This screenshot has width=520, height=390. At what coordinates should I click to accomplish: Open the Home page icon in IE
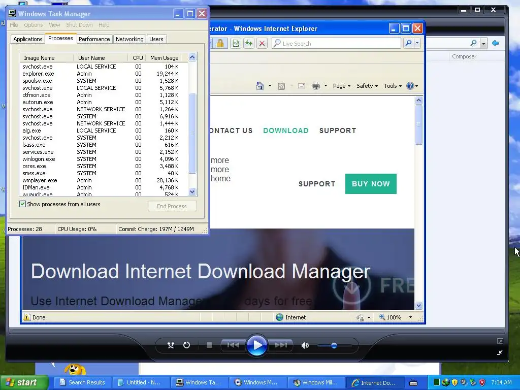pyautogui.click(x=259, y=86)
